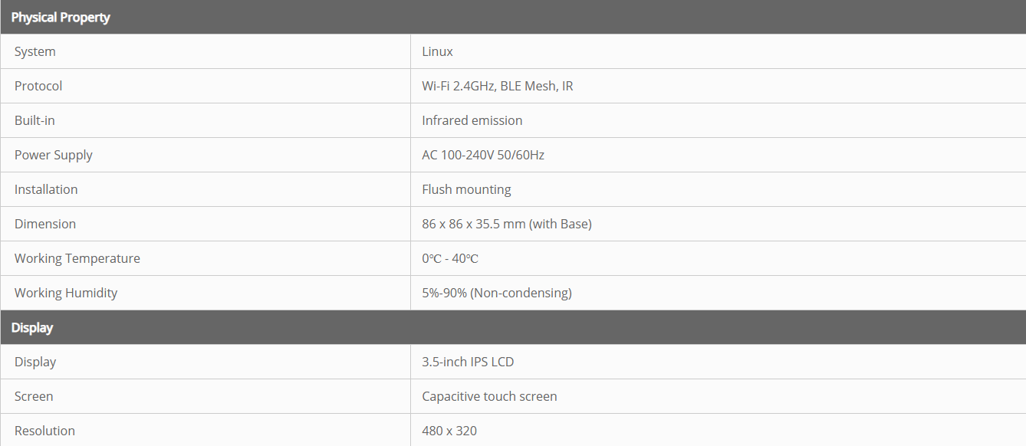Click the Physical Property section header
This screenshot has height=446, width=1026.
pos(61,17)
